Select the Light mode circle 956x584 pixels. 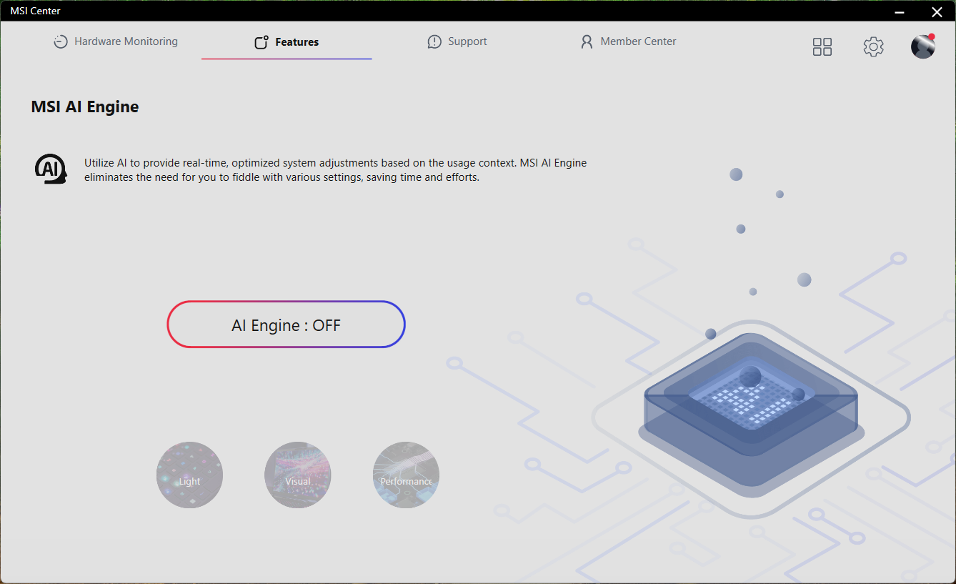(x=189, y=475)
